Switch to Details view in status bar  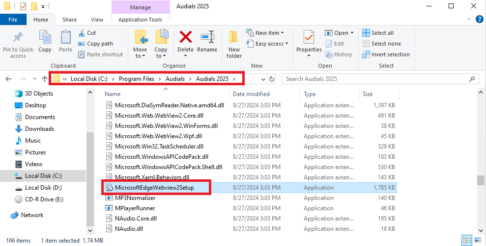point(467,240)
